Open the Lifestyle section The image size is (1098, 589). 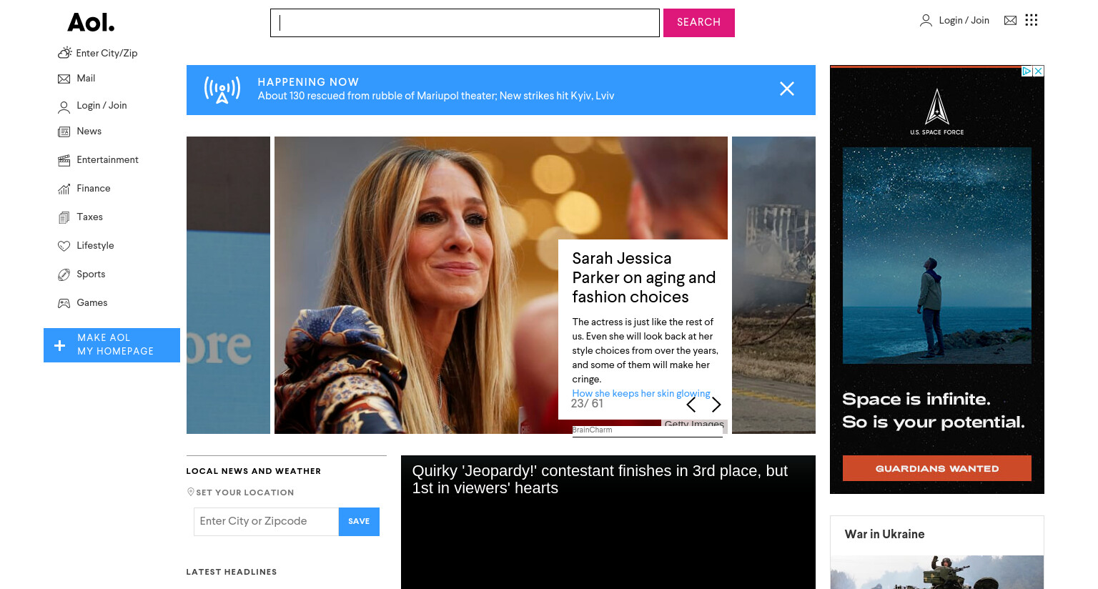coord(96,246)
